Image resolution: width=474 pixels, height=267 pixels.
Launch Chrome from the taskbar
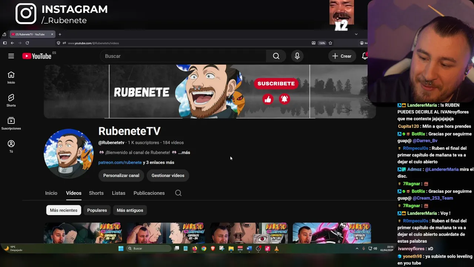pyautogui.click(x=204, y=248)
